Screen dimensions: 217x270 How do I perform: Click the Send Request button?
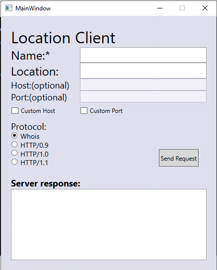point(179,158)
